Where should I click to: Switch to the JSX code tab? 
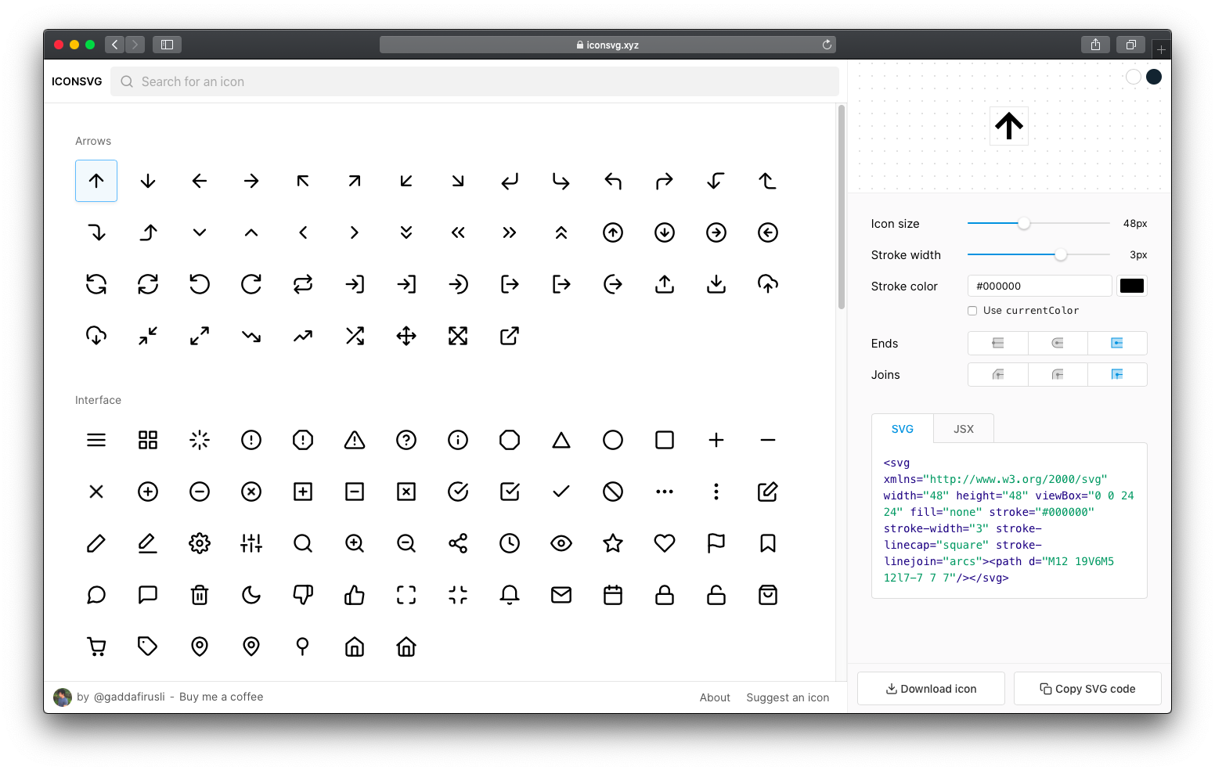click(x=964, y=429)
